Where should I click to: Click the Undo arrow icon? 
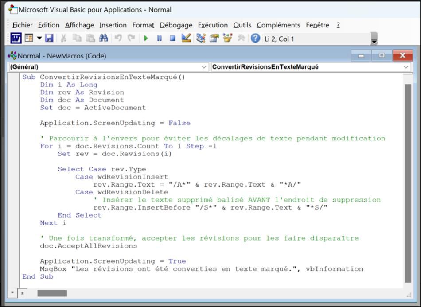[x=118, y=39]
